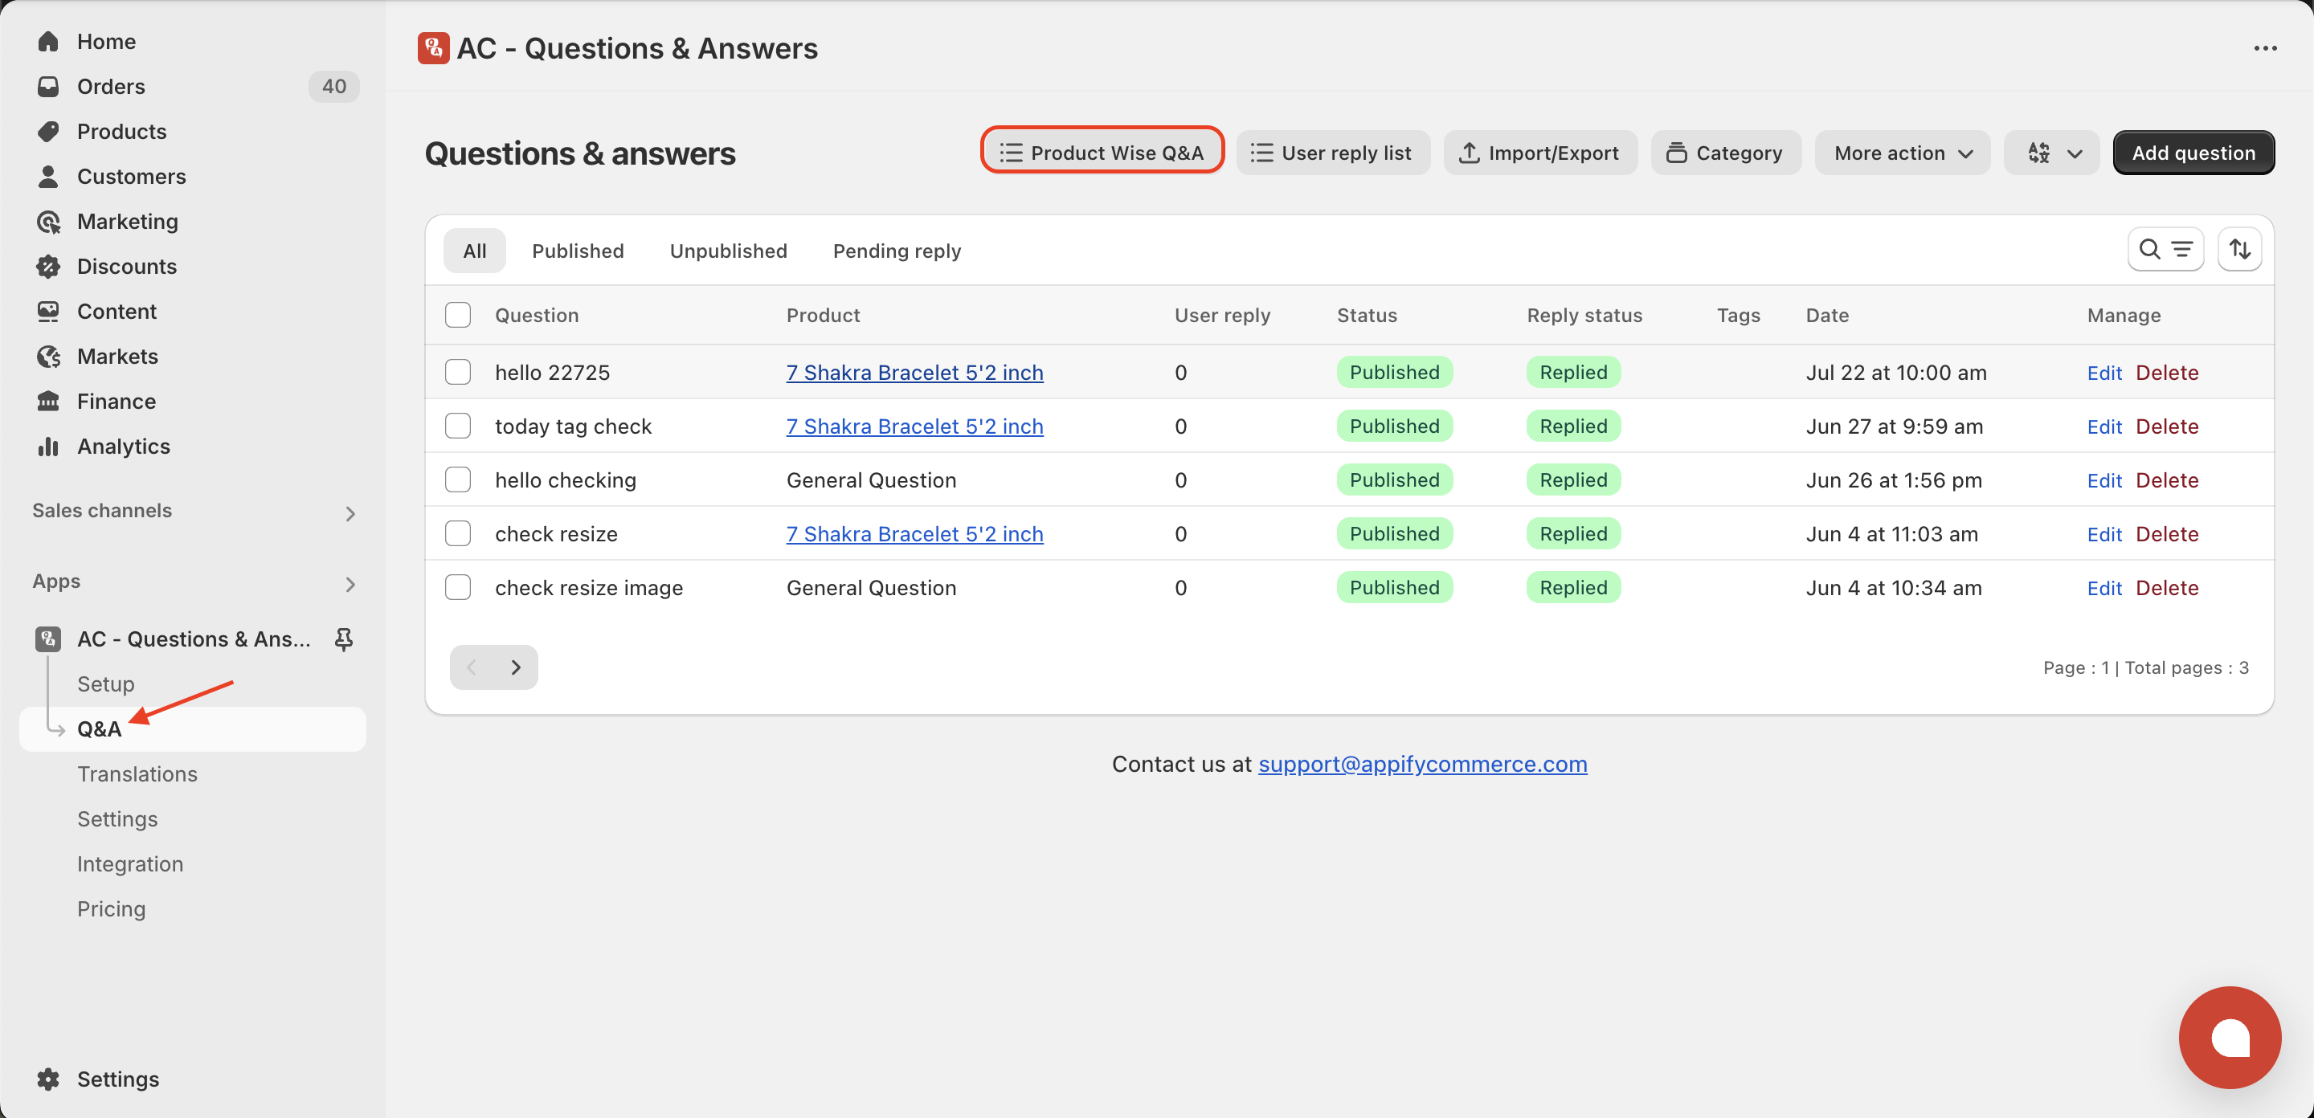The width and height of the screenshot is (2314, 1118).
Task: Click the Marketing target icon
Action: point(48,222)
